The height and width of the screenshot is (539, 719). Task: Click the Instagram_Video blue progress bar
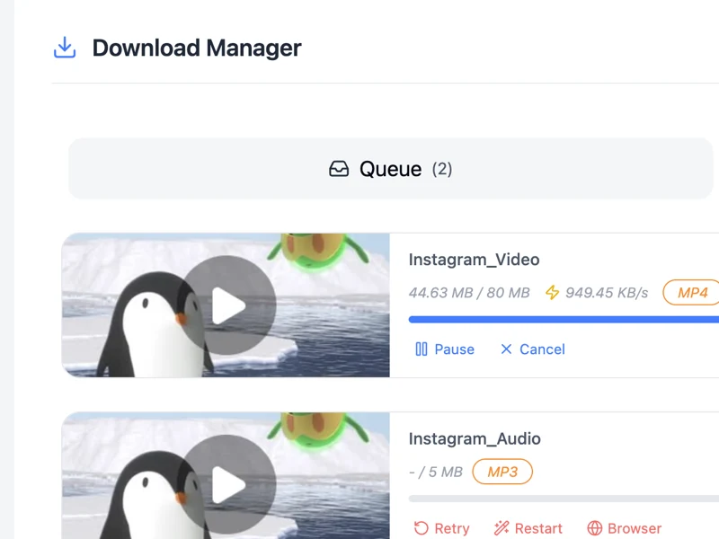click(x=564, y=320)
